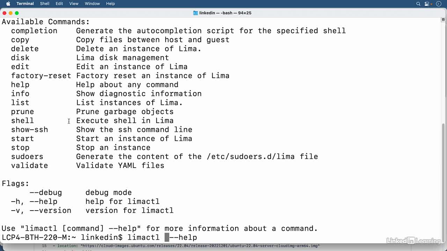Screen dimensions: 447x251
Task: Open the Terminal application menu
Action: point(25,3)
